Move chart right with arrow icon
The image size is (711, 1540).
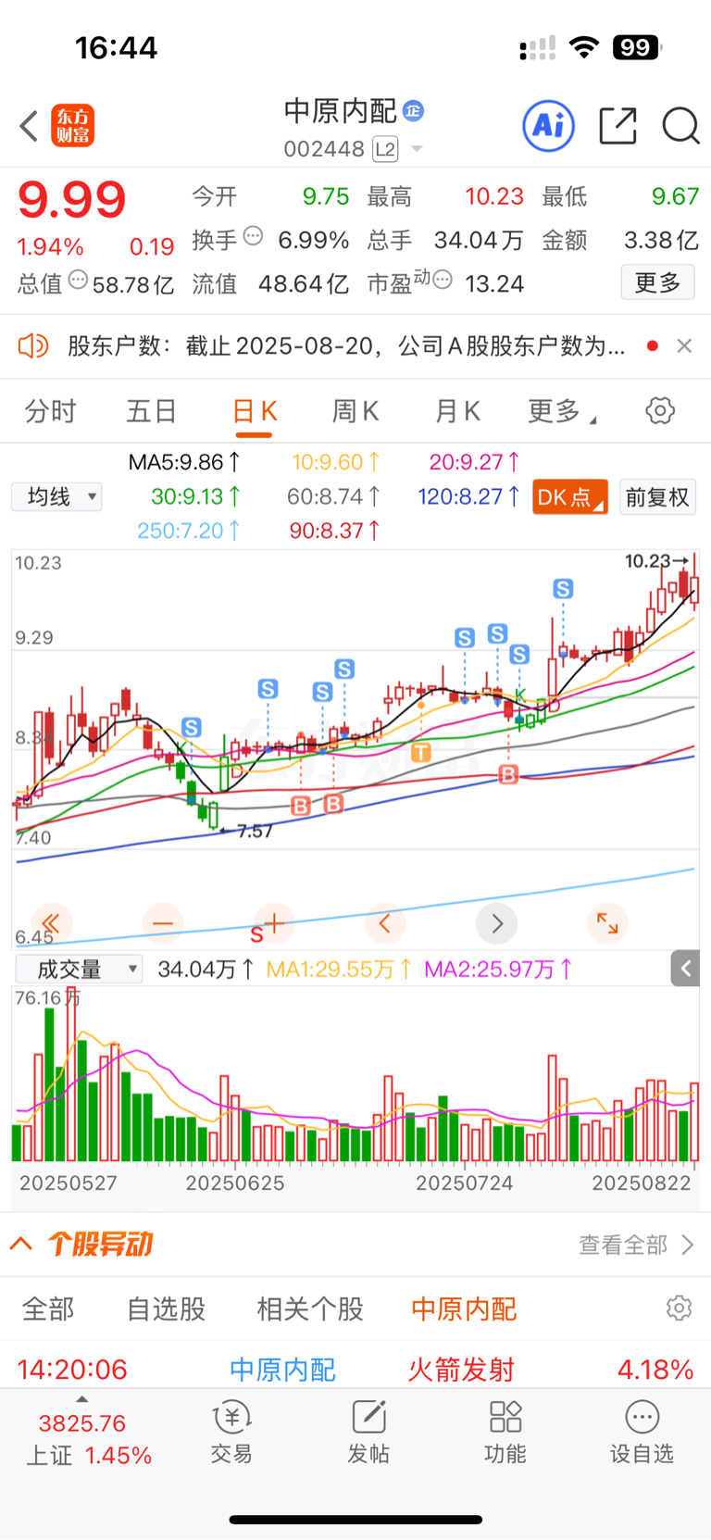(496, 923)
